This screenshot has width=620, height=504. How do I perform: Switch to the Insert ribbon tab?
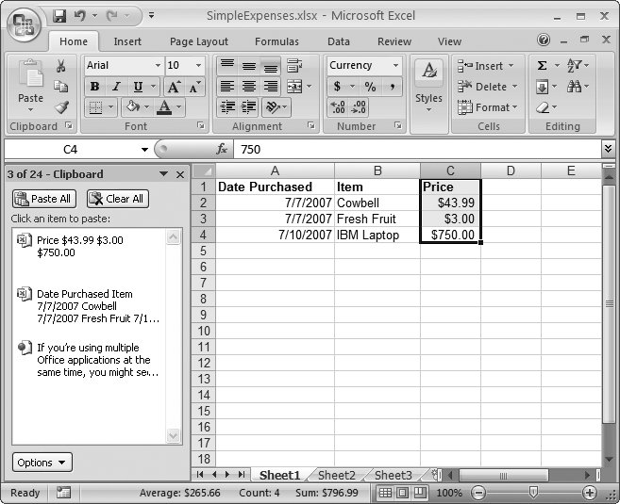tap(127, 41)
